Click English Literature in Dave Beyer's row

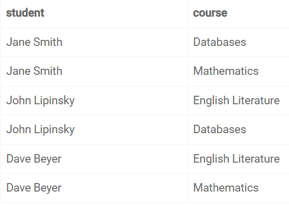coord(237,159)
